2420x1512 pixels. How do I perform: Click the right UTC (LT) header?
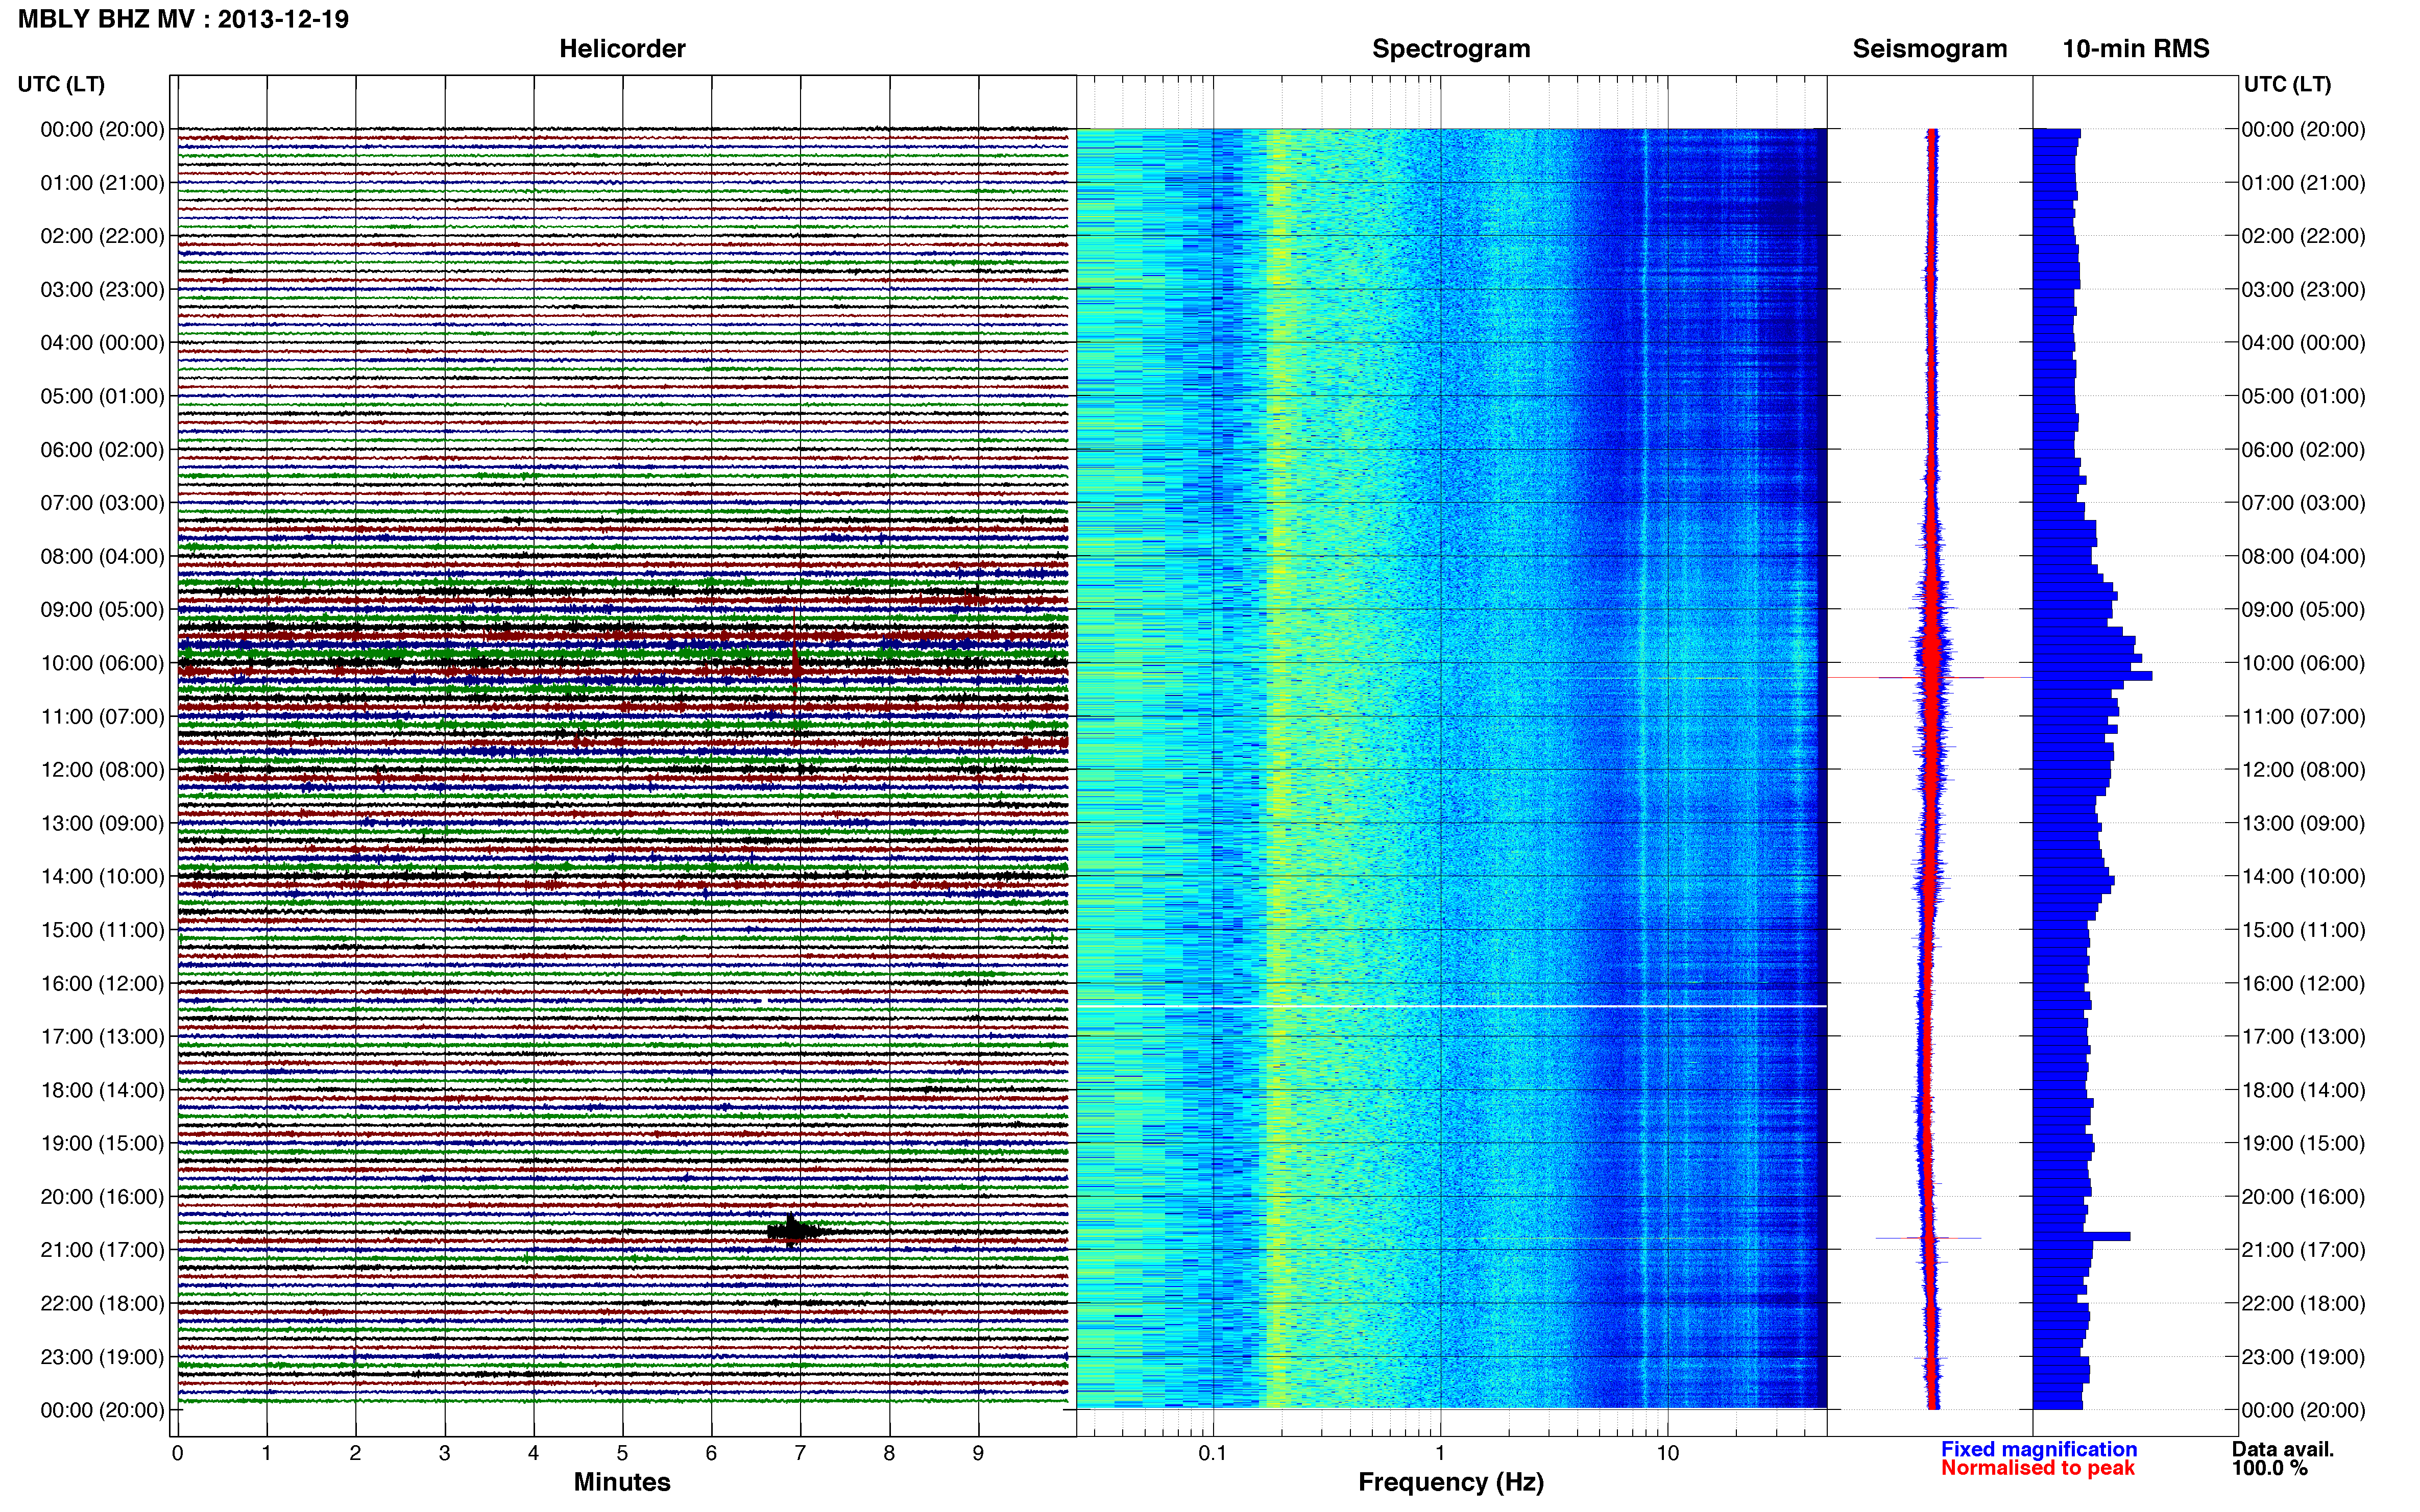2287,84
